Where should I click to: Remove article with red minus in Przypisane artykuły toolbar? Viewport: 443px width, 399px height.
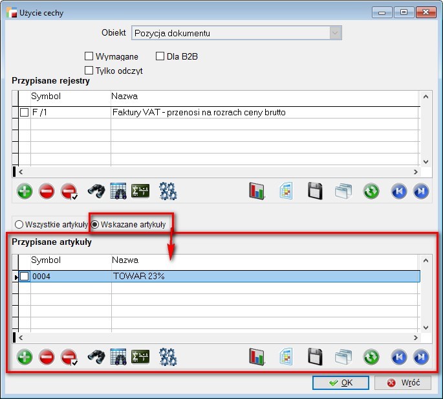tap(47, 357)
